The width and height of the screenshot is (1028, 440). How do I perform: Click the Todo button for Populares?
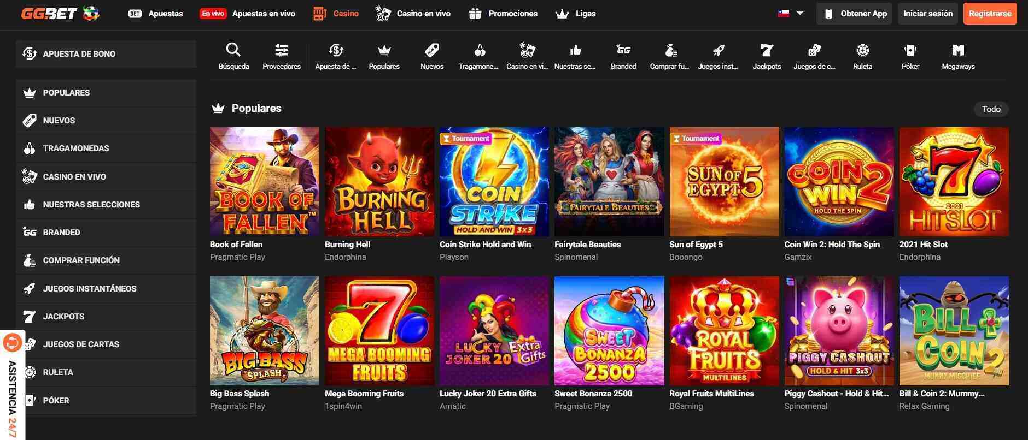coord(991,109)
